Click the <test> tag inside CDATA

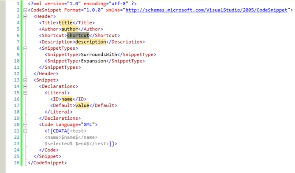click(78, 131)
